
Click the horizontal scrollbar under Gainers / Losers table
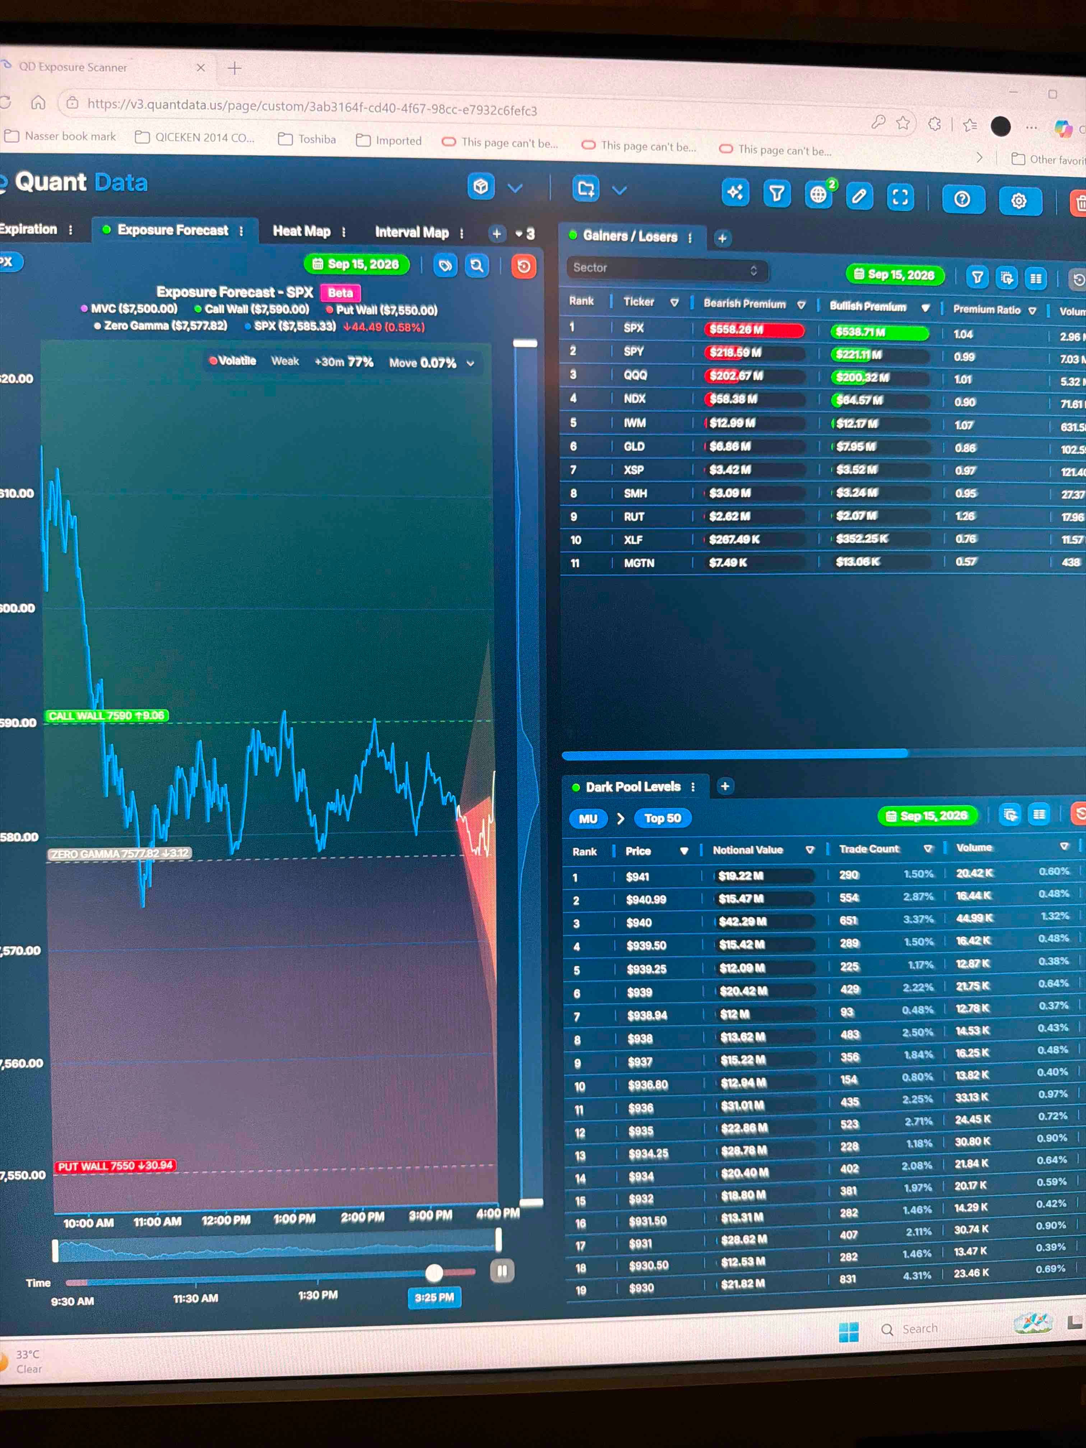(x=735, y=755)
